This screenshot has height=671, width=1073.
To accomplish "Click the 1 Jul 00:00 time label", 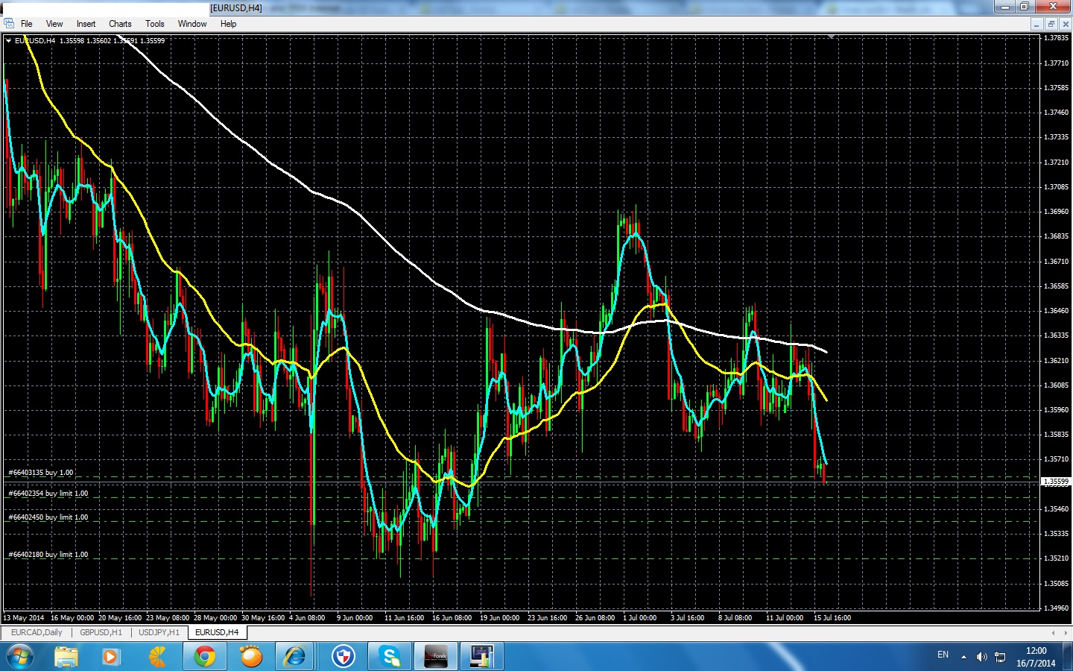I will coord(639,618).
